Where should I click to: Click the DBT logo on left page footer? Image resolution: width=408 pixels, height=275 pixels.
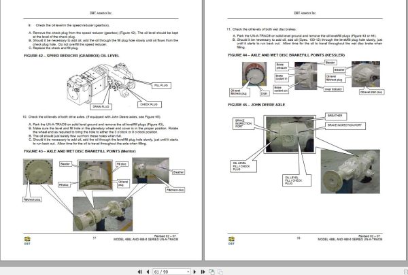coord(27,241)
